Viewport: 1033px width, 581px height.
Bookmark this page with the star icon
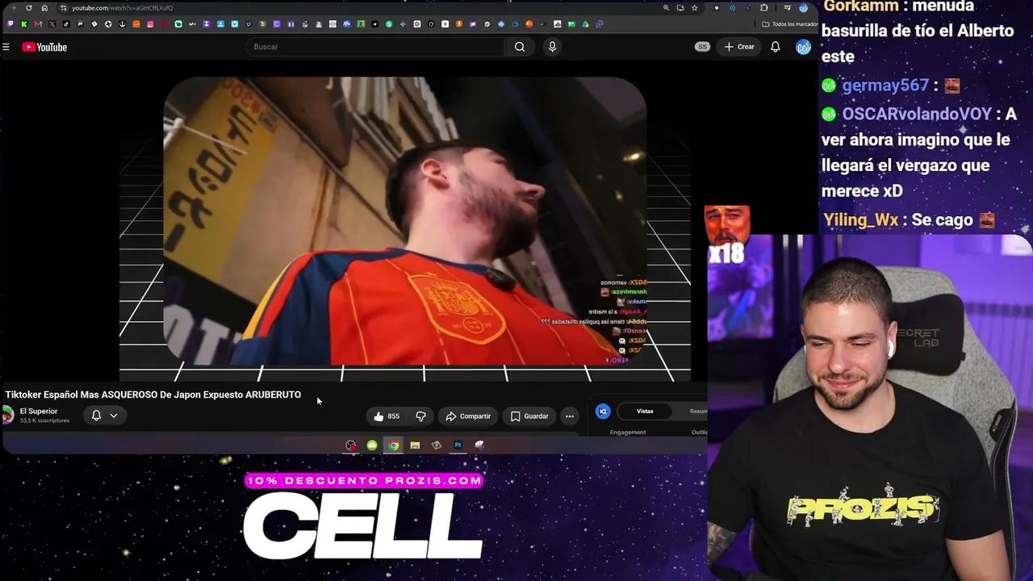[694, 8]
